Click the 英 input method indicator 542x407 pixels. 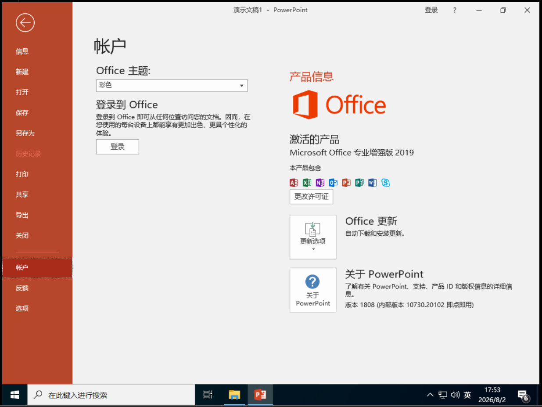click(x=468, y=395)
